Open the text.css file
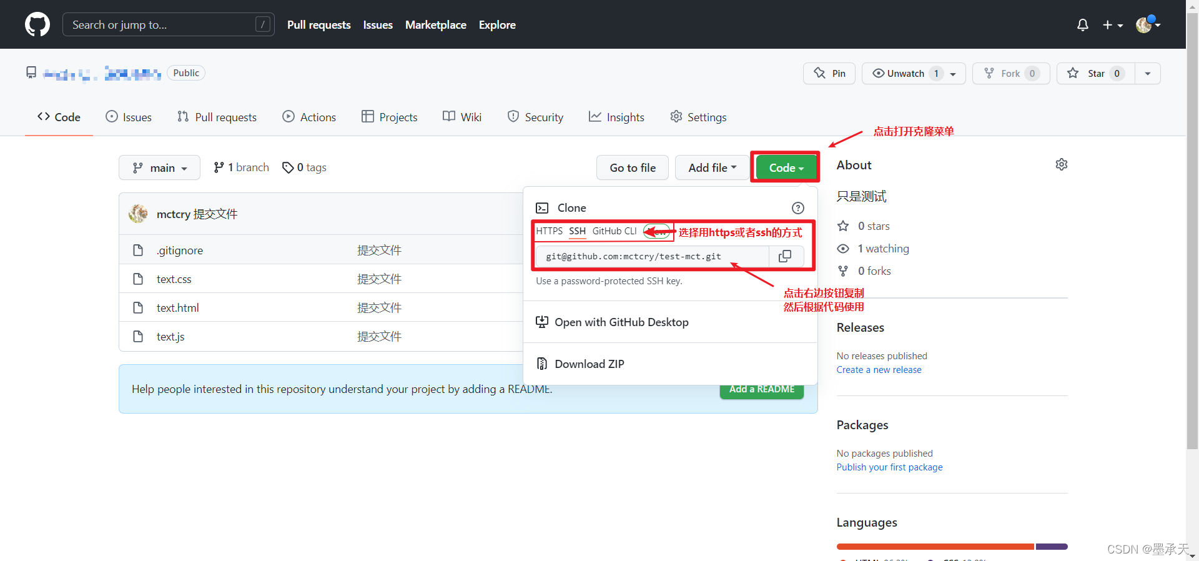This screenshot has height=561, width=1199. [174, 279]
